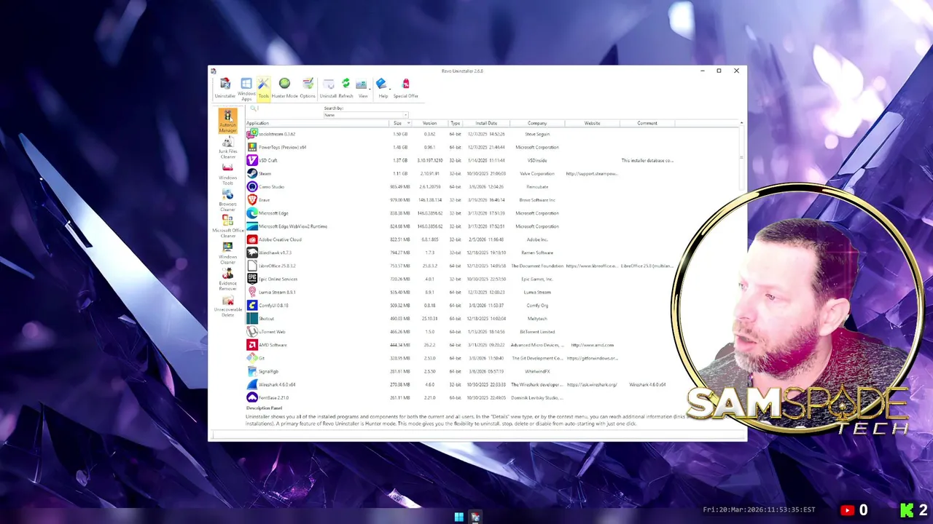Select the LibreOffice 25.8.3.2 row
Image resolution: width=933 pixels, height=524 pixels.
coord(492,266)
